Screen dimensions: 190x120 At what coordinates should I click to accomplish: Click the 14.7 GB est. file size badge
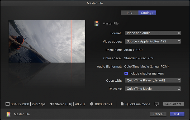[174, 104]
